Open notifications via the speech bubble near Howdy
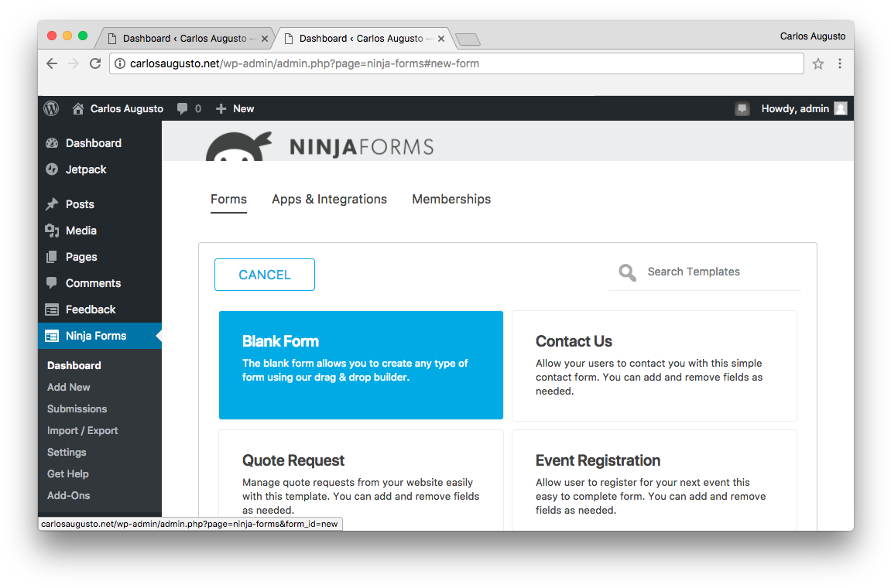Viewport: 891px width, 588px height. pyautogui.click(x=742, y=108)
